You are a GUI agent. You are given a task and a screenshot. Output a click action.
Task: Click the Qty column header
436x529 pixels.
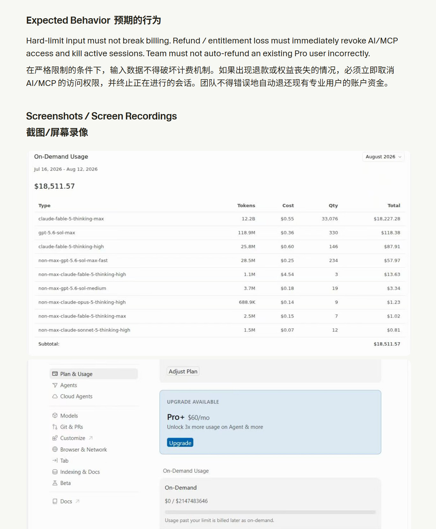pos(333,205)
